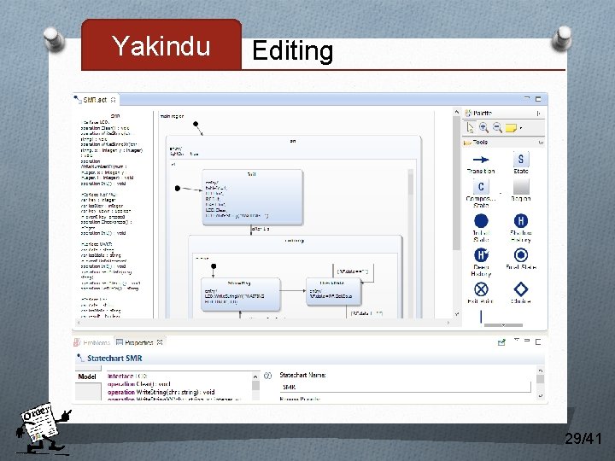The width and height of the screenshot is (615, 461).
Task: Select the yellow note tool
Action: tap(511, 128)
